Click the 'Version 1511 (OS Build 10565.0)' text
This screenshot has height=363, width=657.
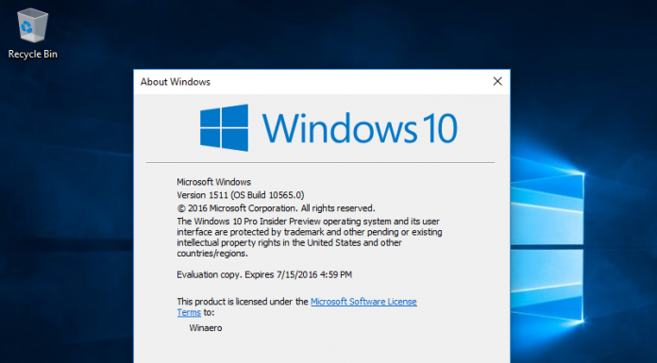tap(241, 195)
